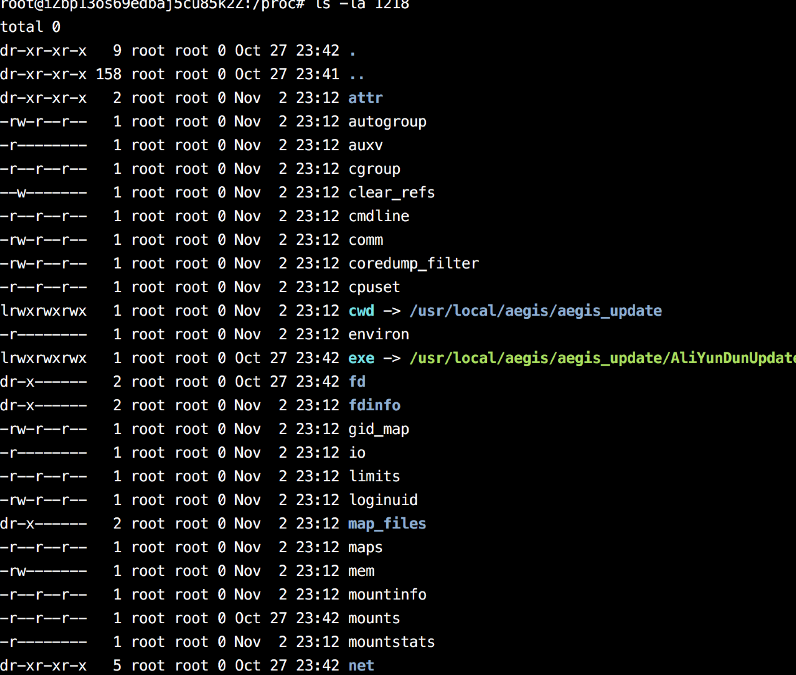Click the clear_refs file name
This screenshot has width=796, height=675.
pos(391,193)
